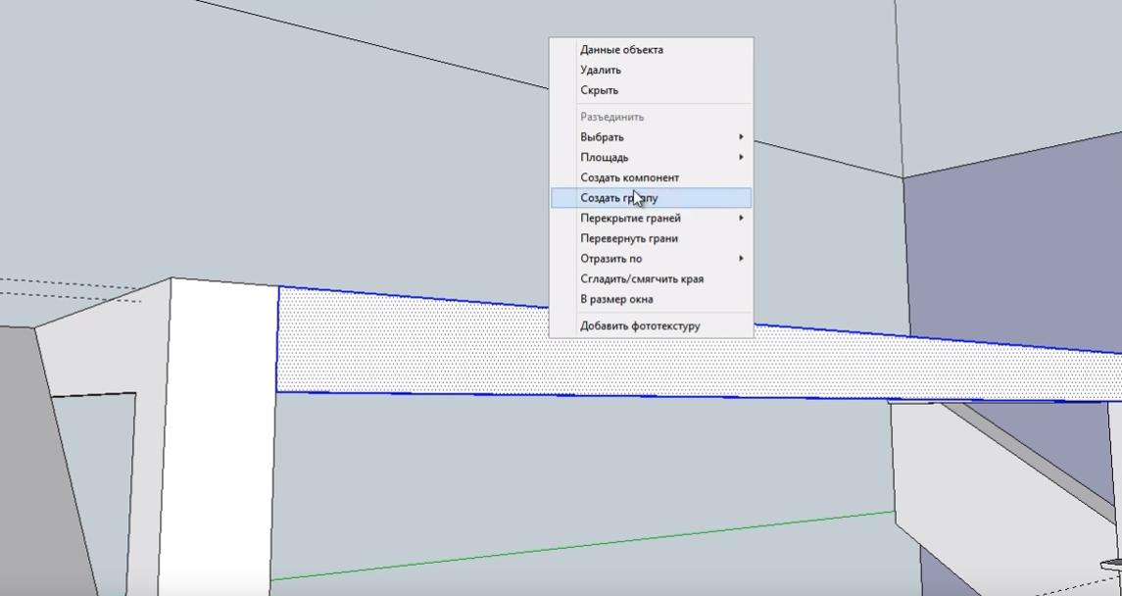This screenshot has width=1122, height=596.
Task: Expand the "Площадь" submenu arrow
Action: tap(741, 157)
